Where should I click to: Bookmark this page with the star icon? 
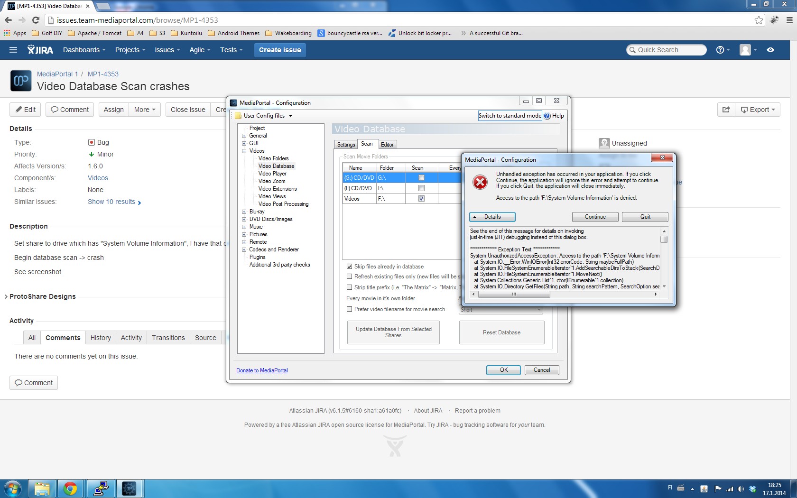(x=759, y=20)
